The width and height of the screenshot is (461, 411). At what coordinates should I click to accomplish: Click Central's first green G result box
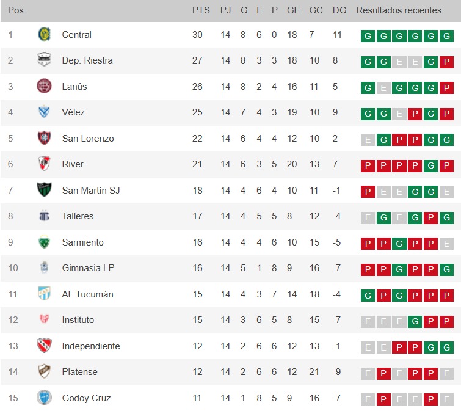click(x=368, y=36)
